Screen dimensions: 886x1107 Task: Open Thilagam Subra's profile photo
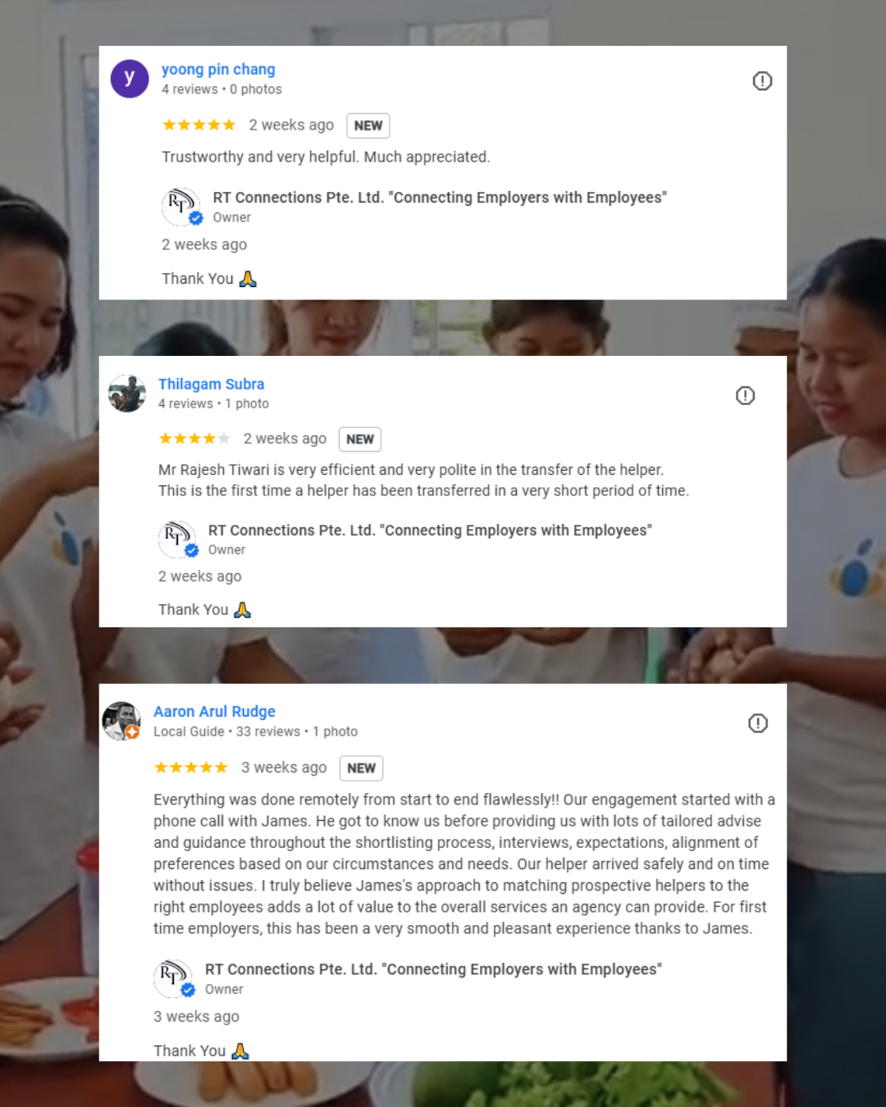coord(127,394)
